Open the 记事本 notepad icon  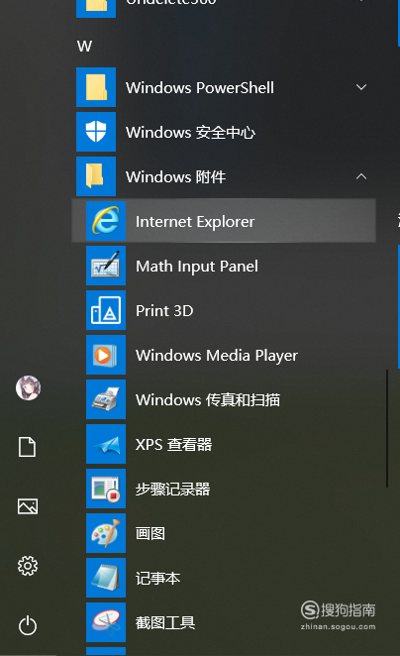point(106,578)
